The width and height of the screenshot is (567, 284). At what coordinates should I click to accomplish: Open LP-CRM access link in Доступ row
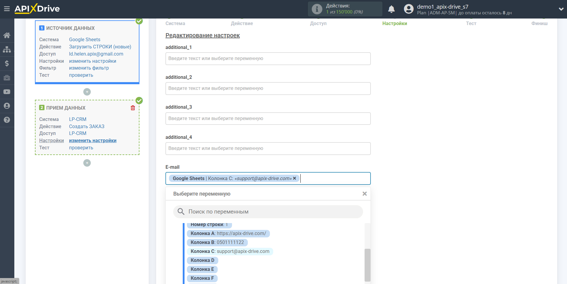(78, 133)
